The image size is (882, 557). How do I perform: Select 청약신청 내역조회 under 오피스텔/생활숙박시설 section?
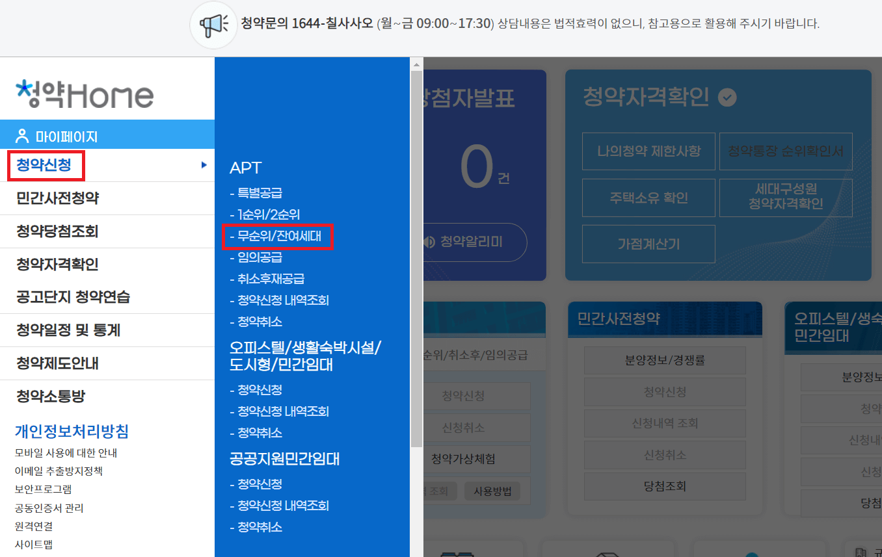pyautogui.click(x=279, y=411)
